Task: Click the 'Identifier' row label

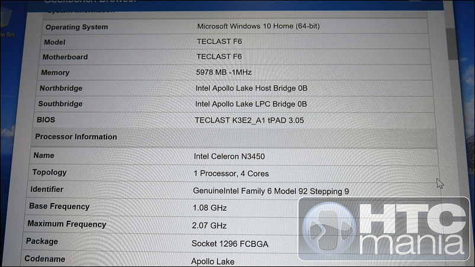Action: (x=47, y=189)
